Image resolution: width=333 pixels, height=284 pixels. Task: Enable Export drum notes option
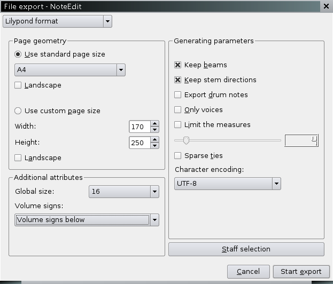(178, 95)
